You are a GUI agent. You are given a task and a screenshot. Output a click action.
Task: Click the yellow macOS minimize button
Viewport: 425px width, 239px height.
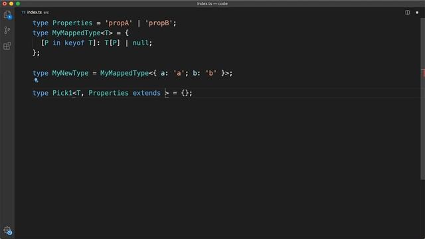pyautogui.click(x=11, y=4)
